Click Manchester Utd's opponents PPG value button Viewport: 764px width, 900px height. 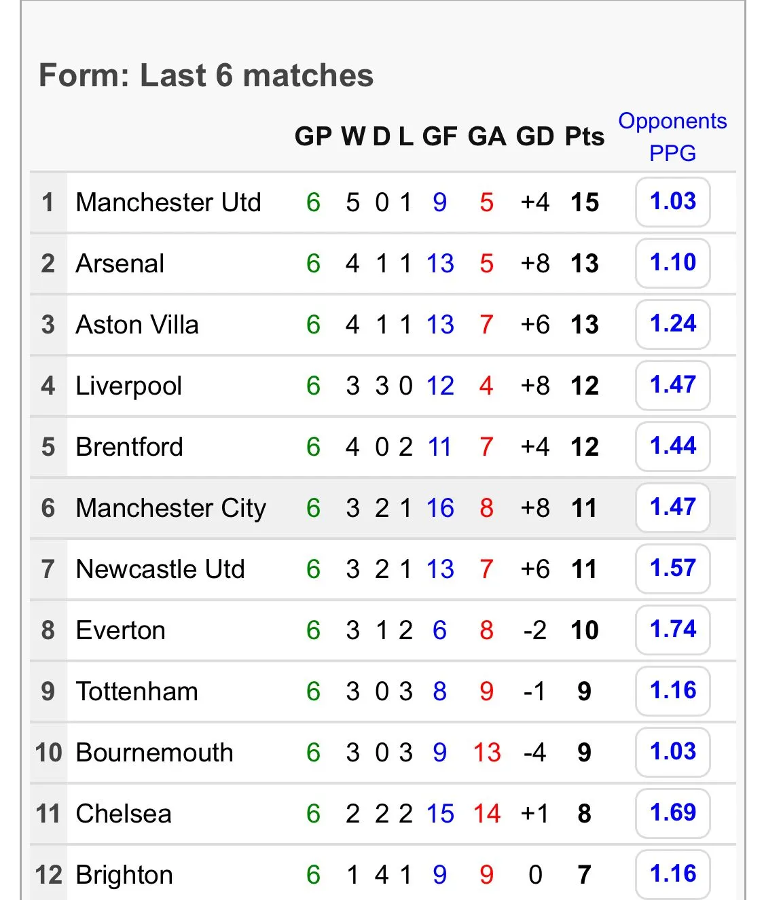[x=672, y=202]
